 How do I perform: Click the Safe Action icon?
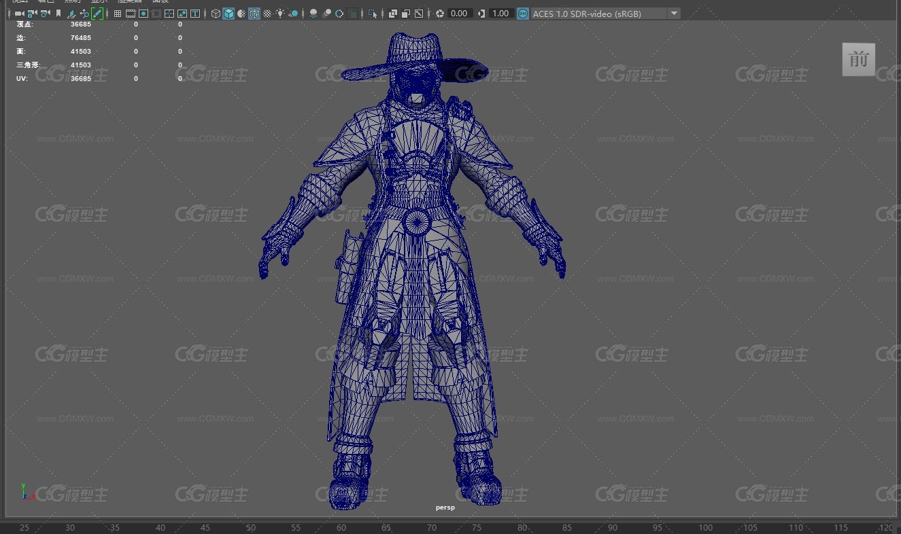coord(182,14)
